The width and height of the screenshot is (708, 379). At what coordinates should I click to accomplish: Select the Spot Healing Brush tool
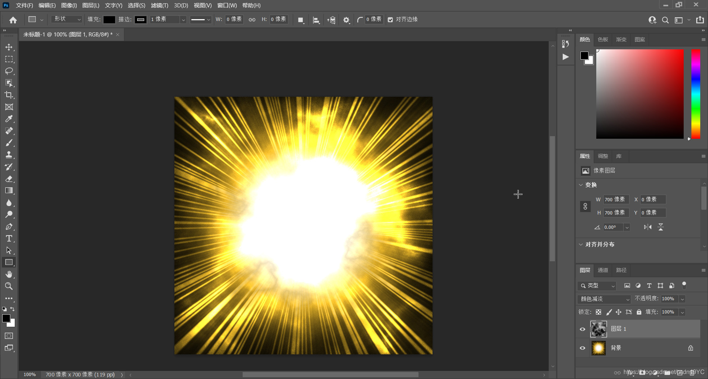pos(9,131)
